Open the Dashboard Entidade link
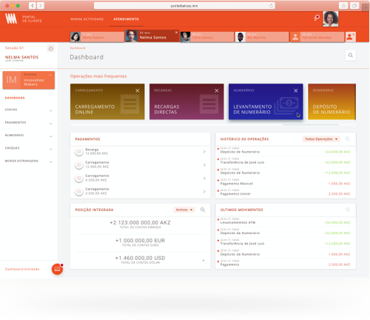370x320 pixels. click(x=22, y=269)
